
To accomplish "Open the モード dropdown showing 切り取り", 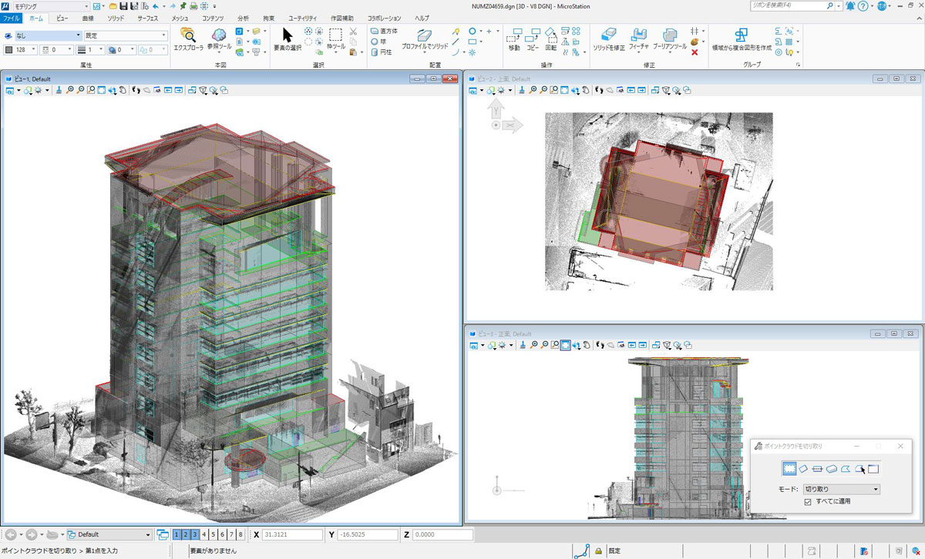I will 841,489.
